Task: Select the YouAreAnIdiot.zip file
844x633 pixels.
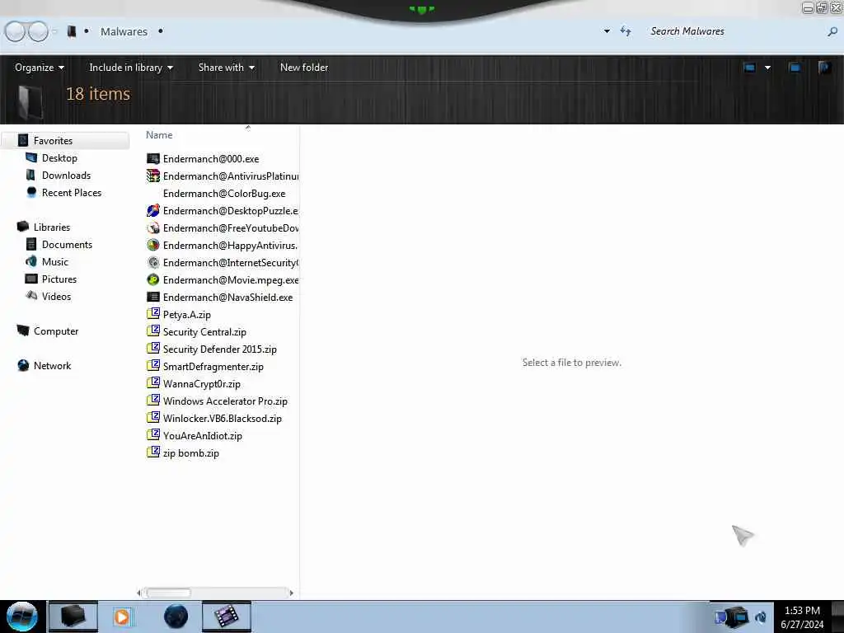Action: pos(203,435)
